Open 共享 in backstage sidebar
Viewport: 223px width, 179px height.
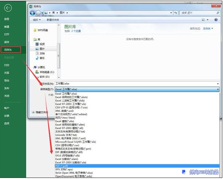click(x=7, y=73)
